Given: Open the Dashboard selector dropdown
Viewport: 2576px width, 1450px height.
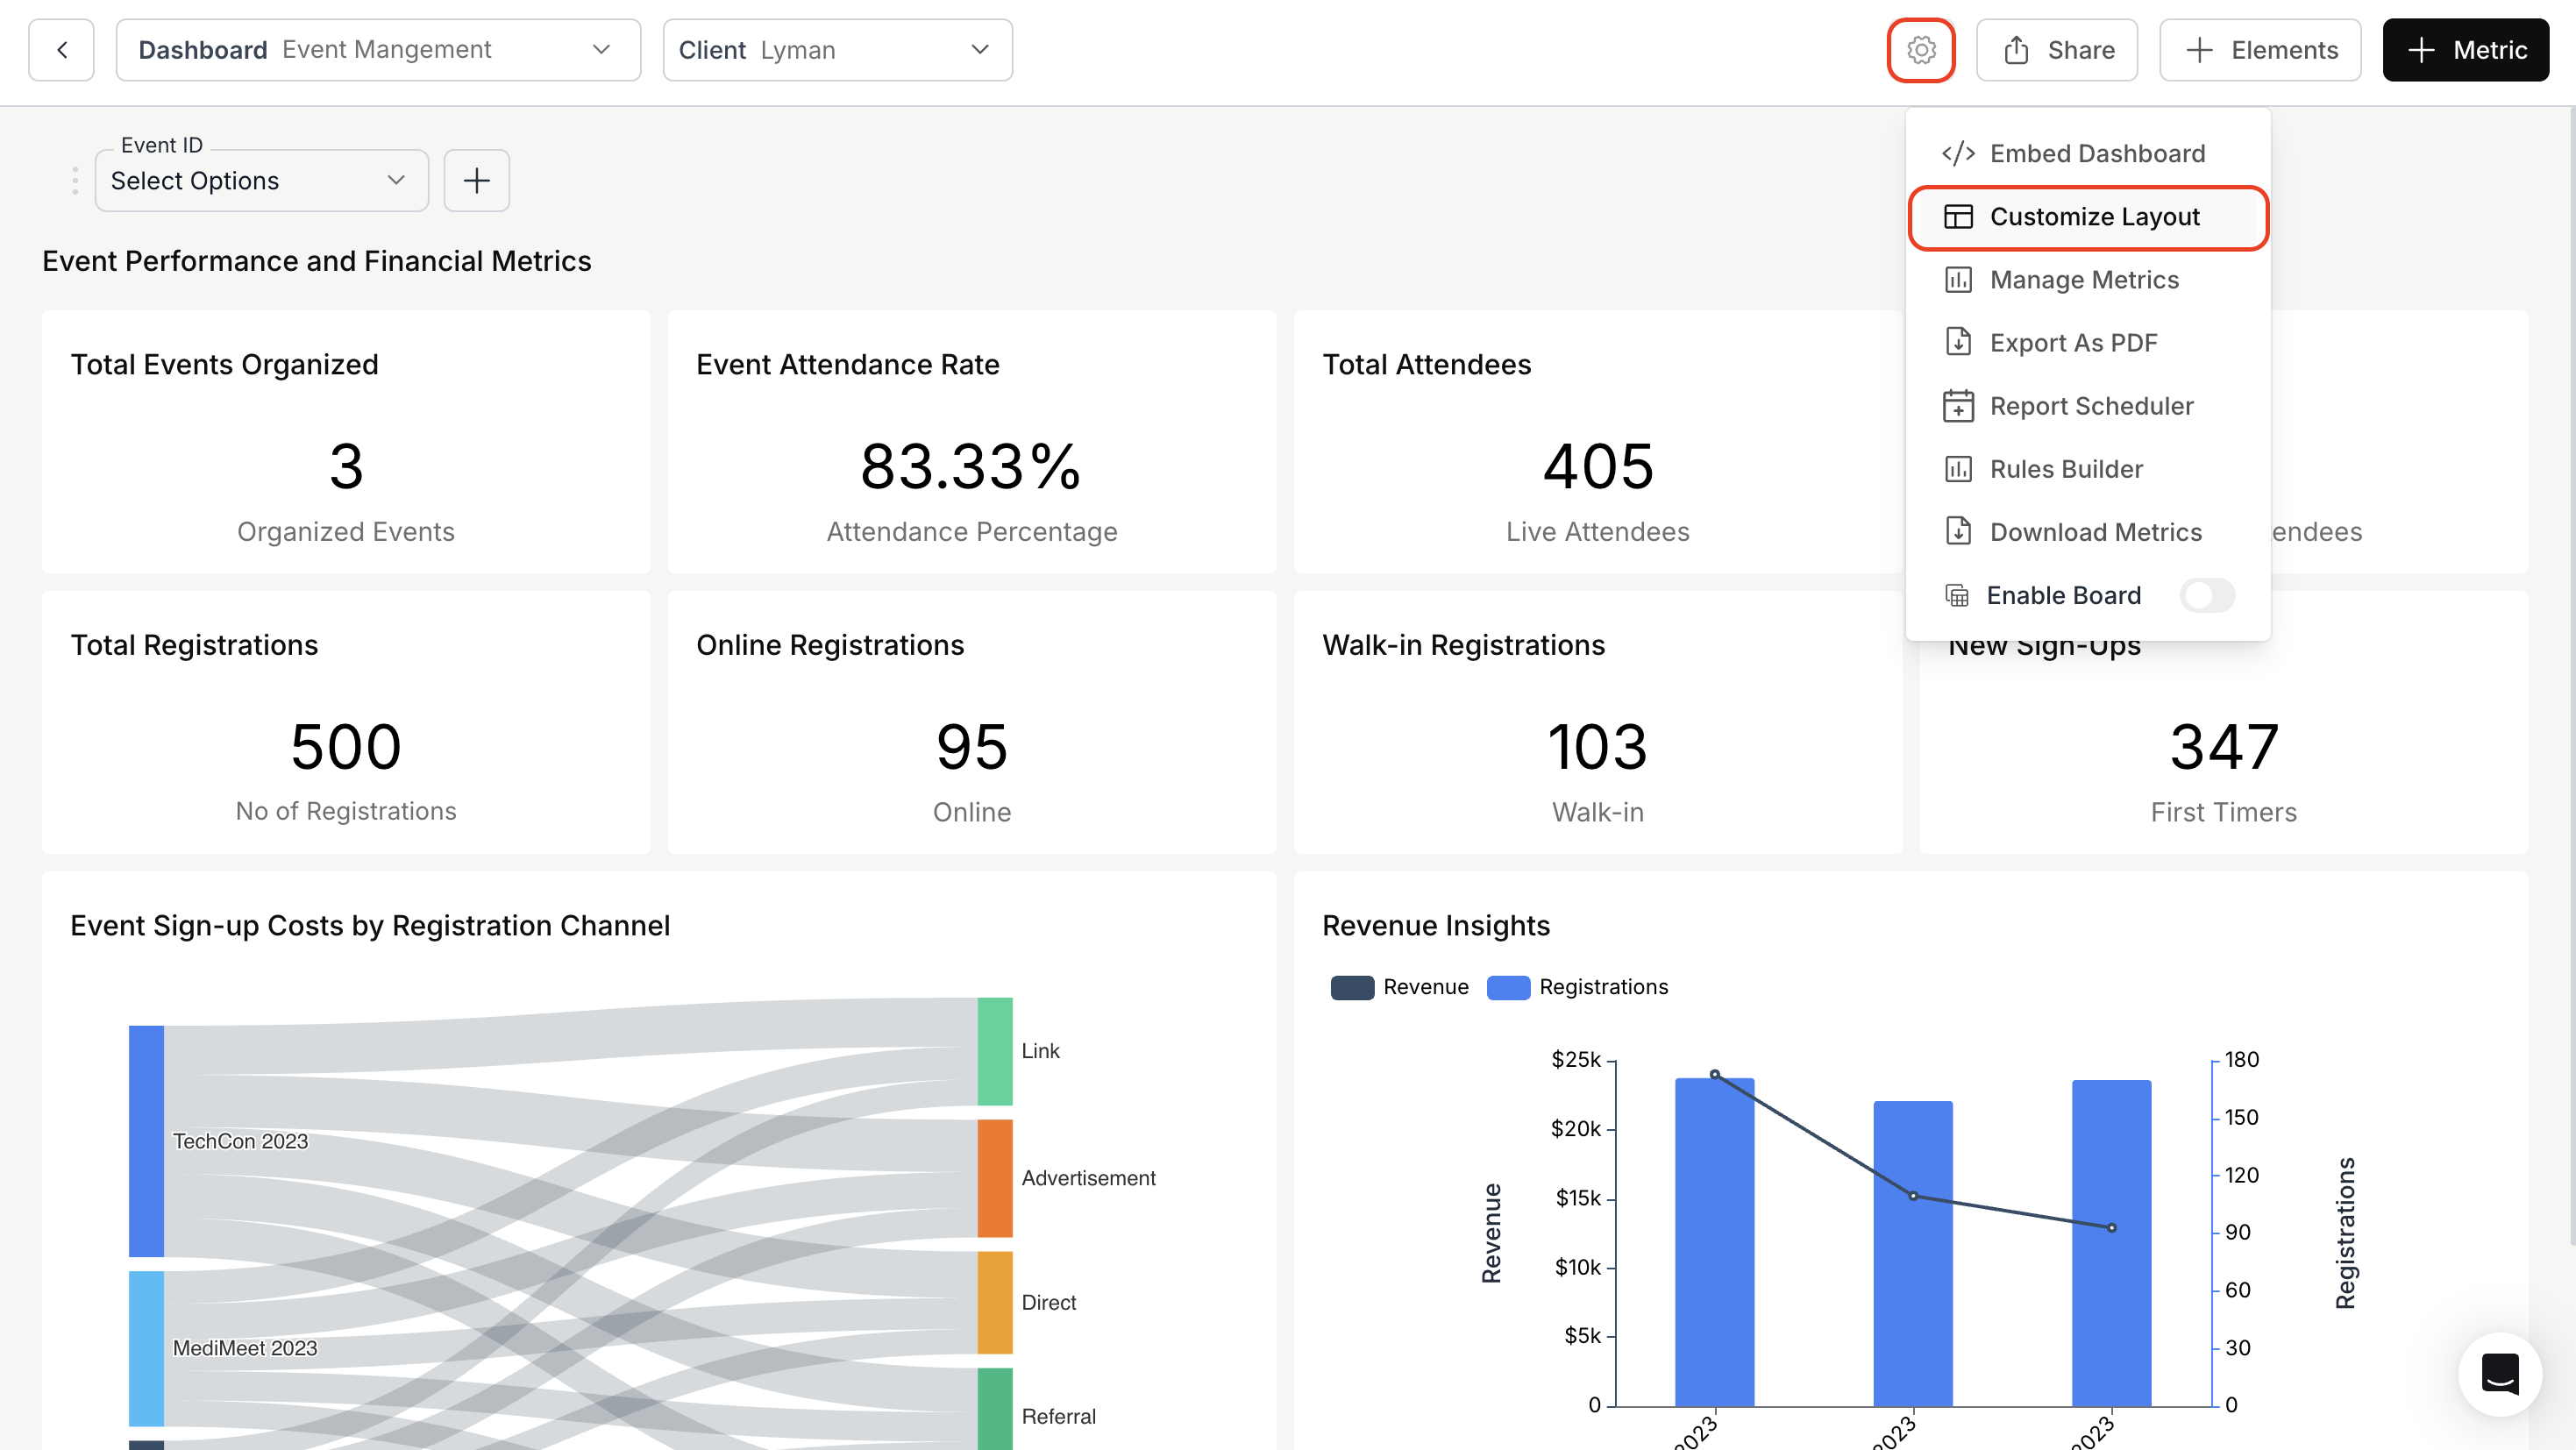Looking at the screenshot, I should [x=602, y=49].
